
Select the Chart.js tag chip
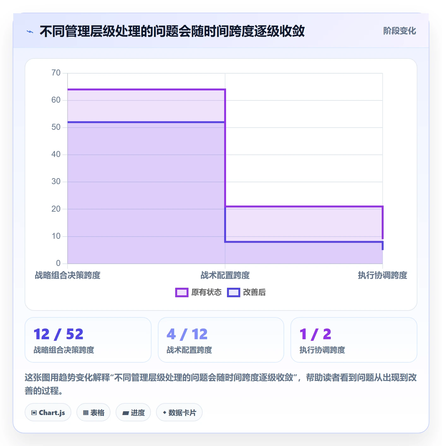[x=48, y=413]
